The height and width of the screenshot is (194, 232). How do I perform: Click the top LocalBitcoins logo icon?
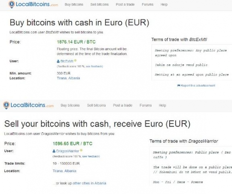point(12,4)
